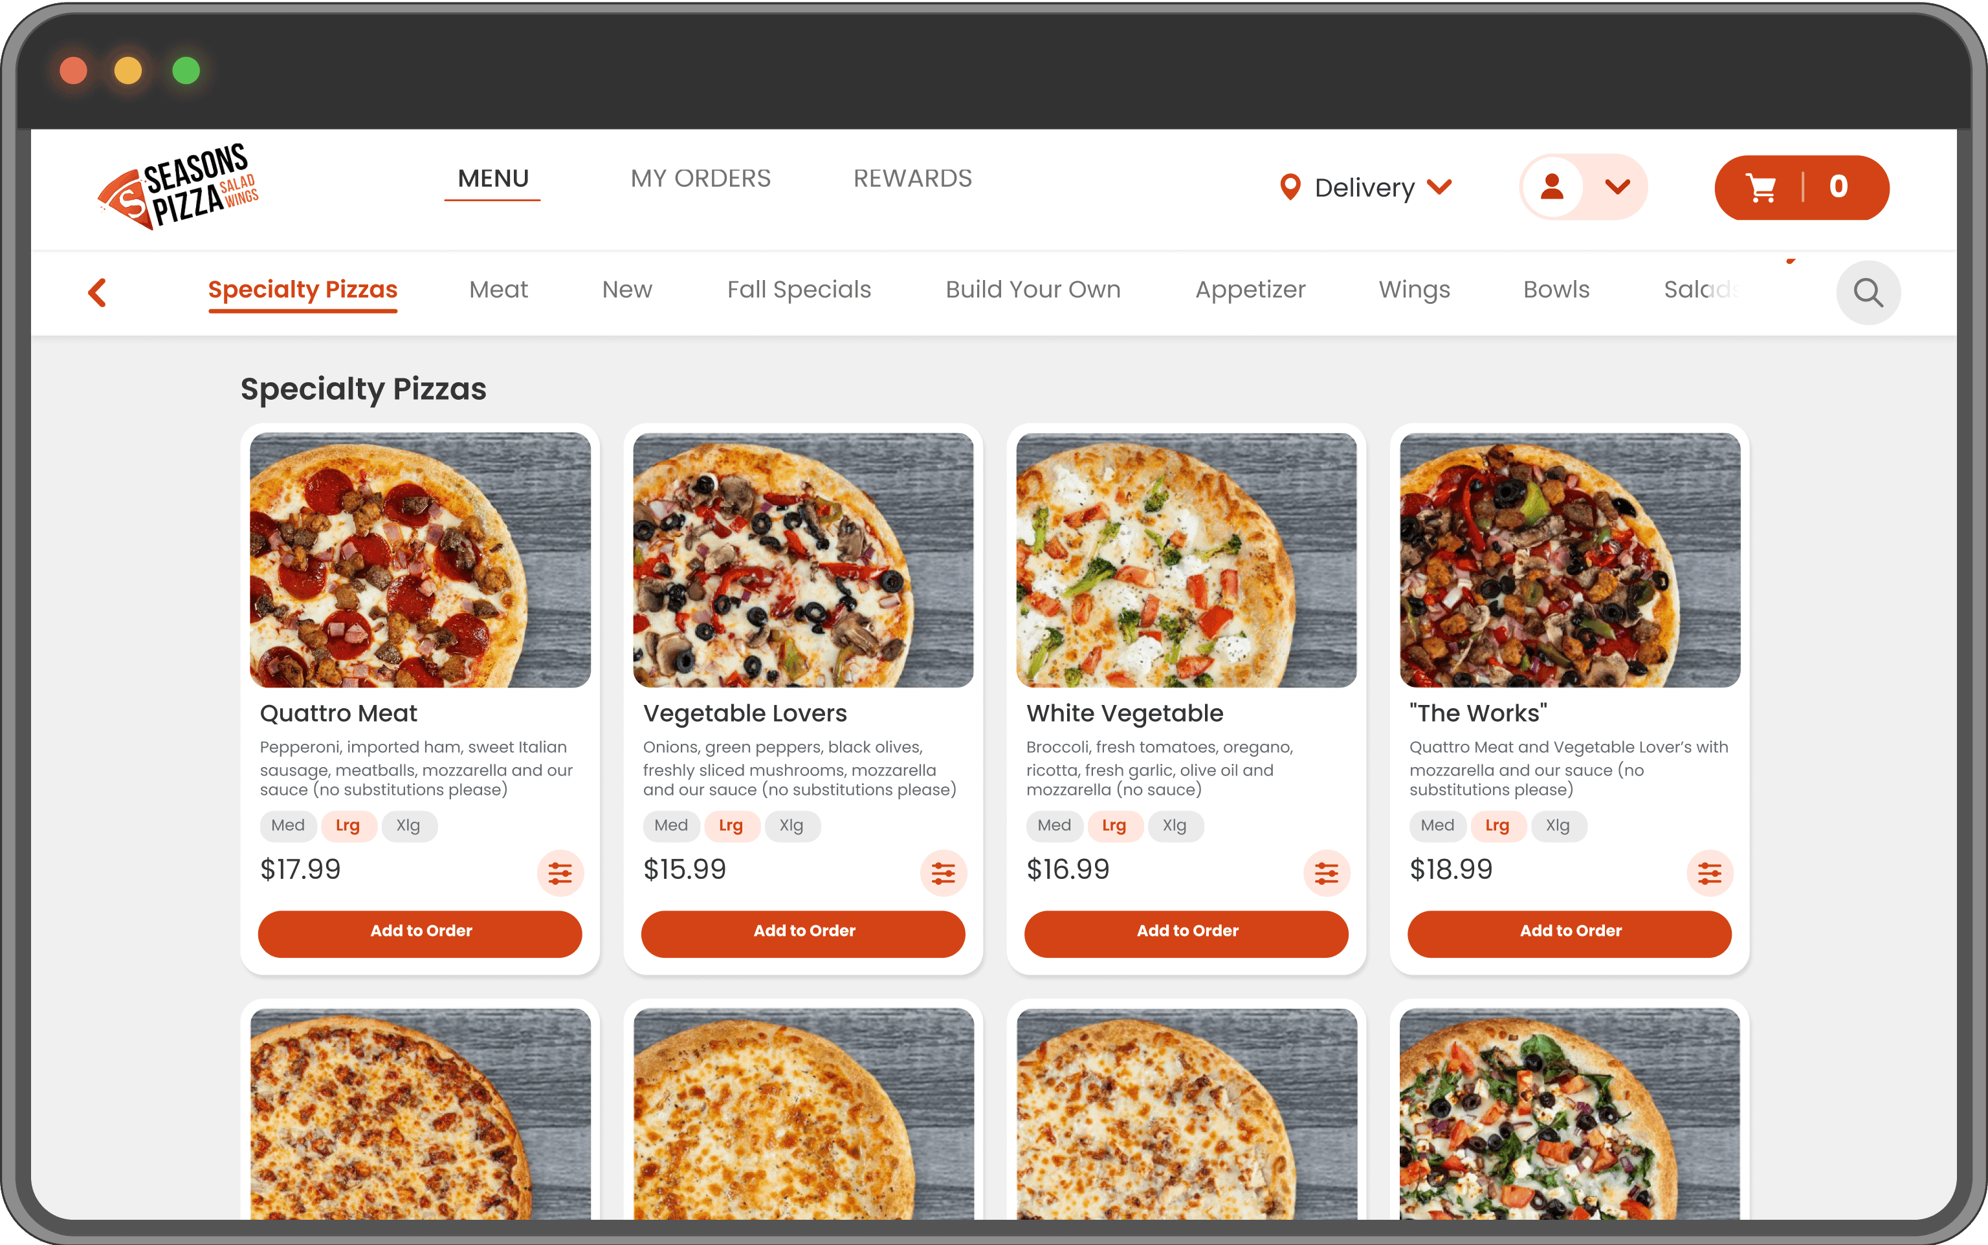1988x1245 pixels.
Task: Select Xlg size for White Vegetable
Action: (x=1175, y=826)
